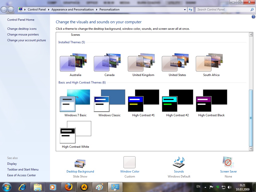Click the search magnifier icon
256x192 pixels.
252,9
